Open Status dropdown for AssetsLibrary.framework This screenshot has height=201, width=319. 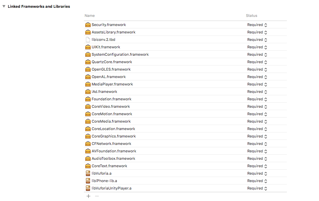tap(257, 32)
